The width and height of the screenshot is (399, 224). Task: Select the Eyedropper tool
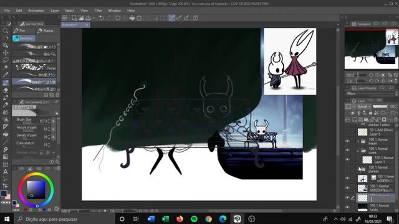point(6,75)
